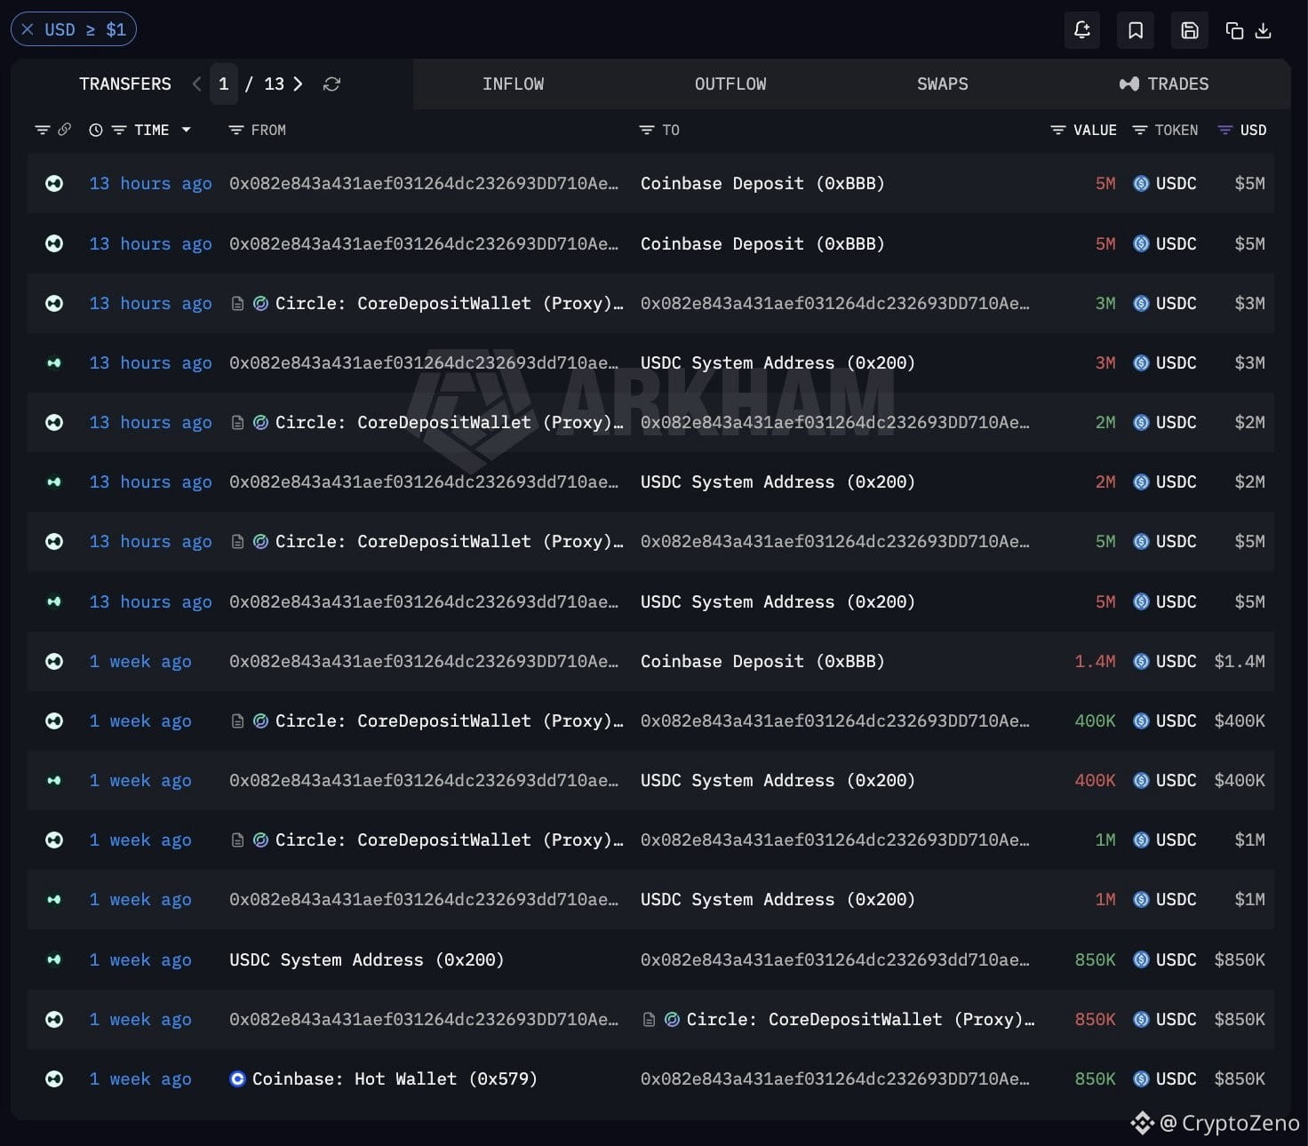Click the total page count 13
This screenshot has height=1146, width=1308.
[274, 84]
